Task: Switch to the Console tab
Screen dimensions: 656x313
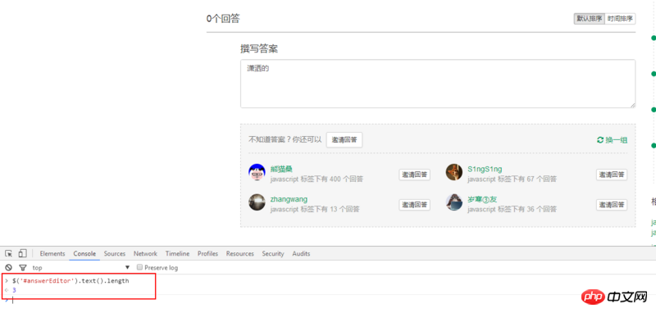Action: pyautogui.click(x=84, y=254)
